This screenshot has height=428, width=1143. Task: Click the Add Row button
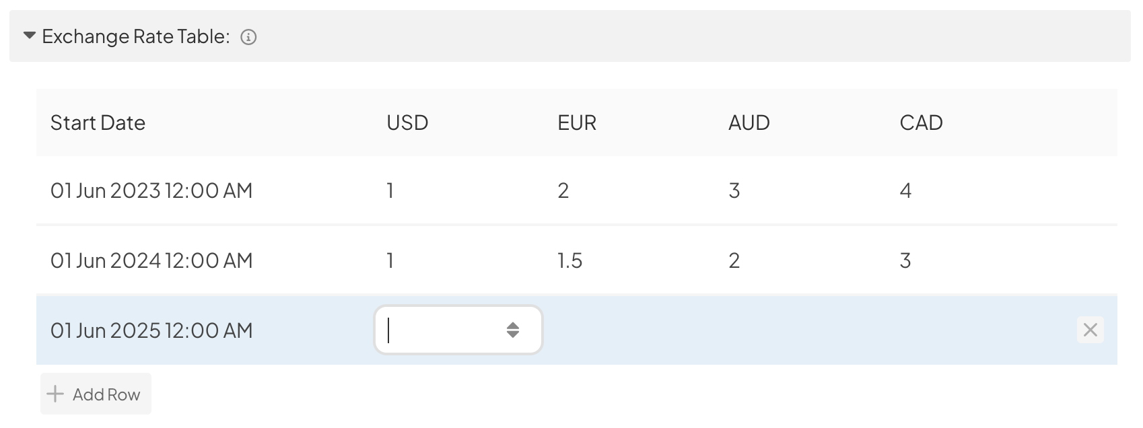pyautogui.click(x=96, y=394)
